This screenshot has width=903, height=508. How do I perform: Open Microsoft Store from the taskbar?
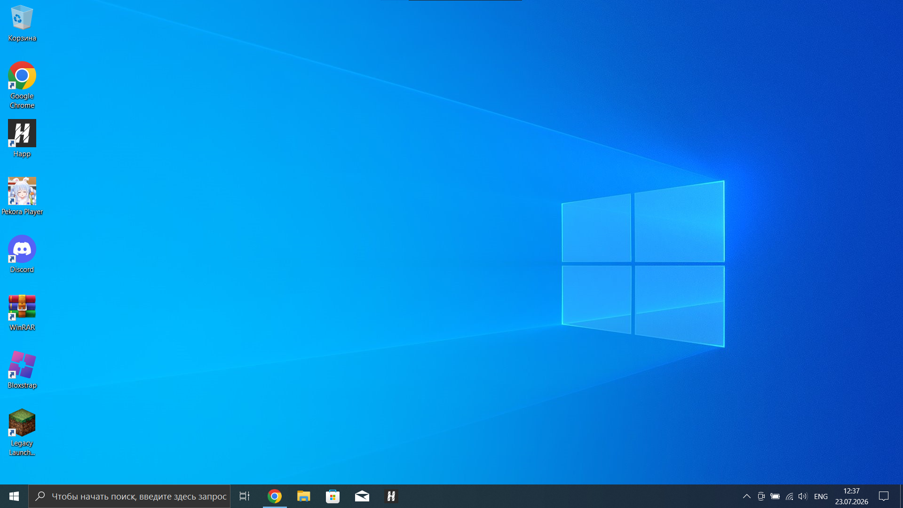(333, 496)
